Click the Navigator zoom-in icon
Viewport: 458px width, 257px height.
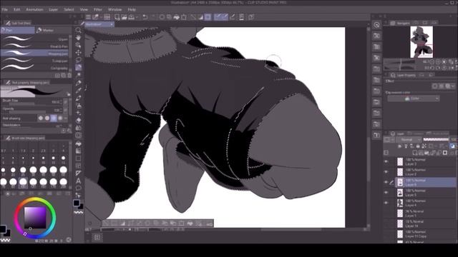click(x=438, y=62)
